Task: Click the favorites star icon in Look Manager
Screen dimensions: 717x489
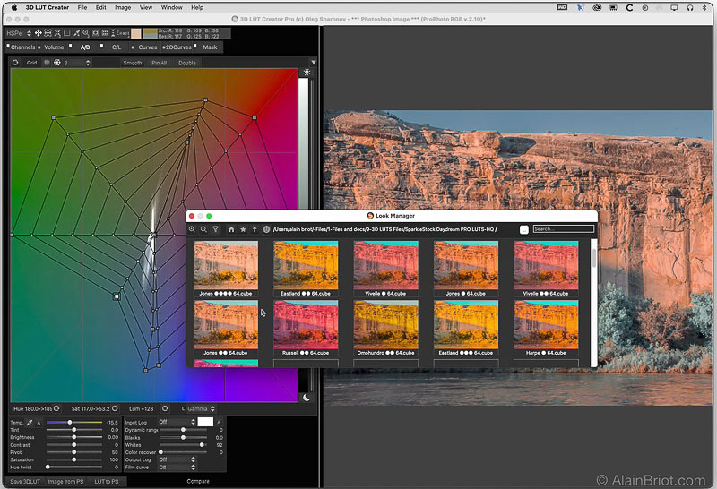Action: tap(243, 229)
